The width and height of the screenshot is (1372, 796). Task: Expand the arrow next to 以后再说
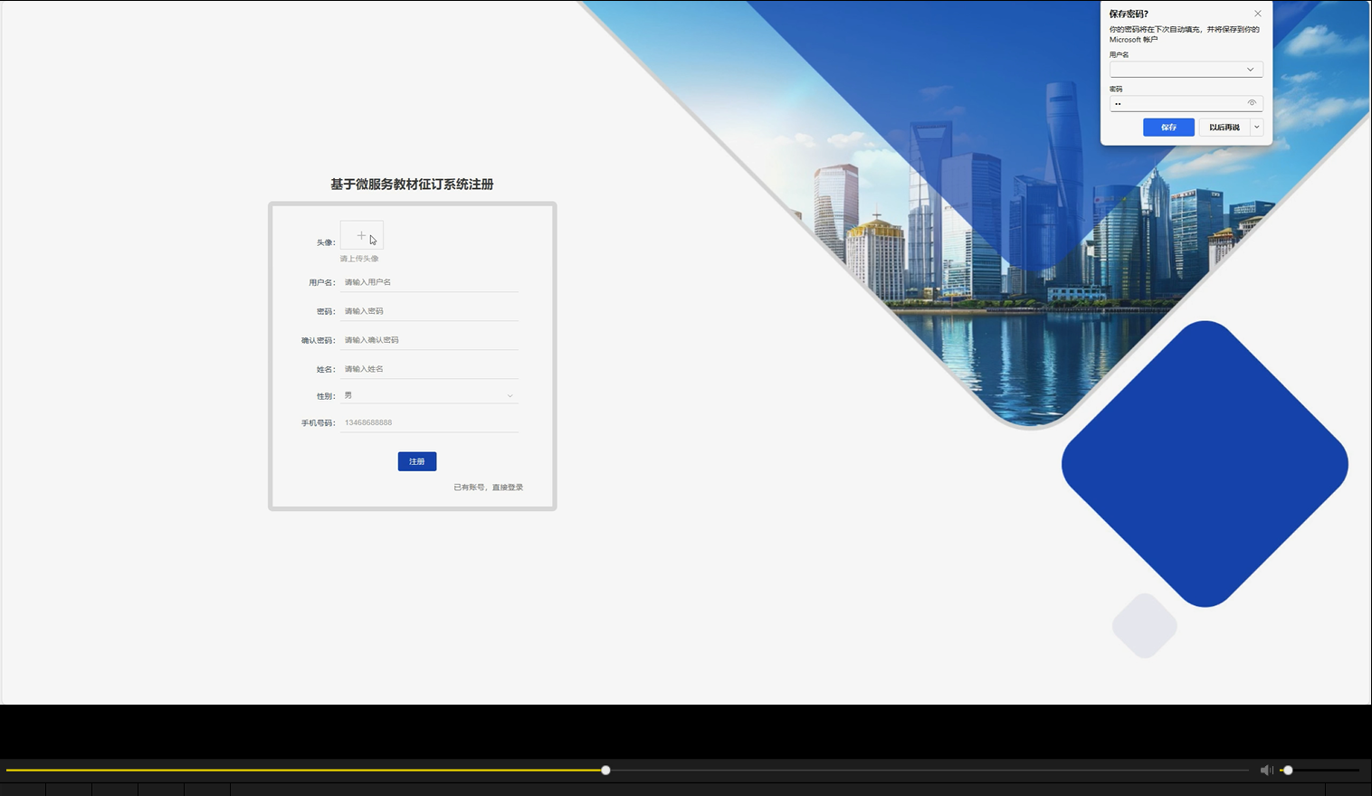tap(1257, 127)
